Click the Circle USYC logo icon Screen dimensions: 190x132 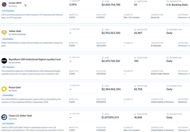pos(4,4)
